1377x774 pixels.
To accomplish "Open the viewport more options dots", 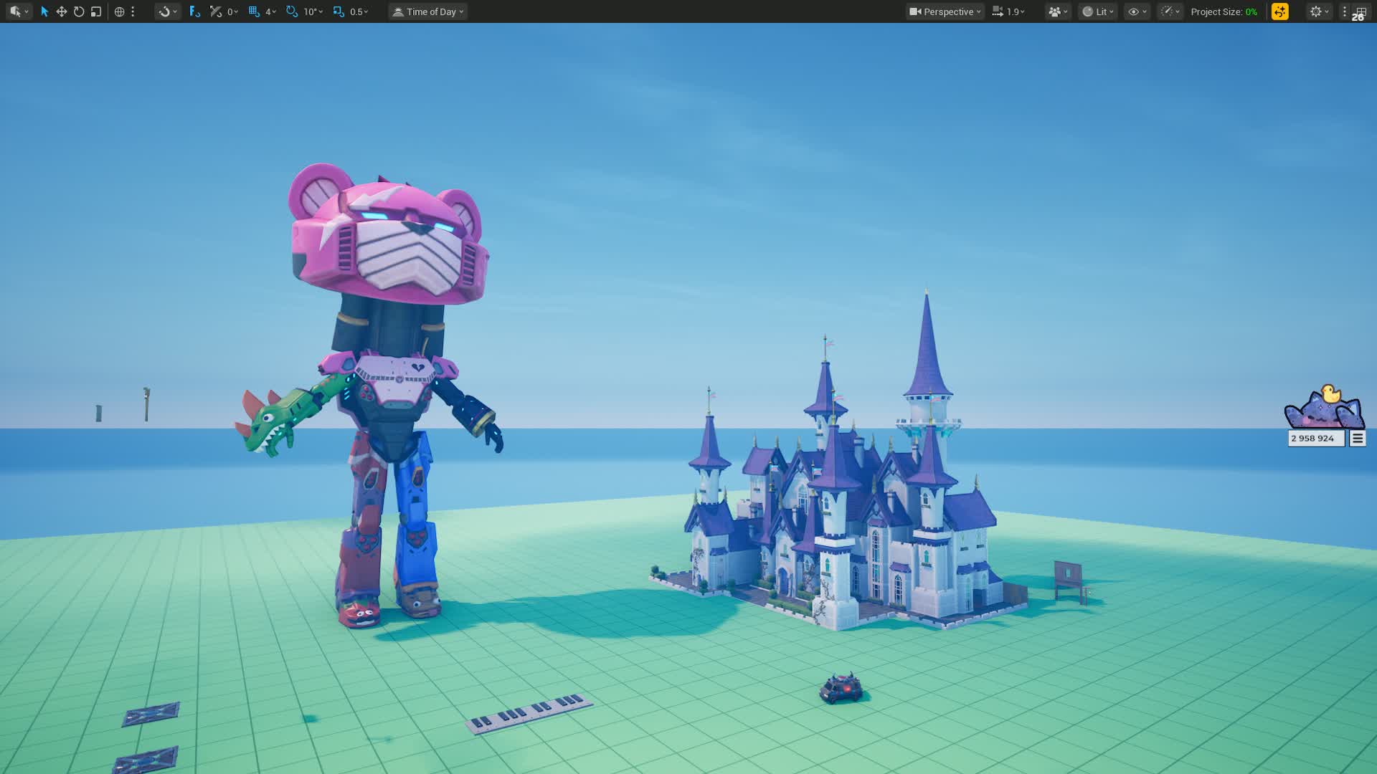I will 1345,11.
